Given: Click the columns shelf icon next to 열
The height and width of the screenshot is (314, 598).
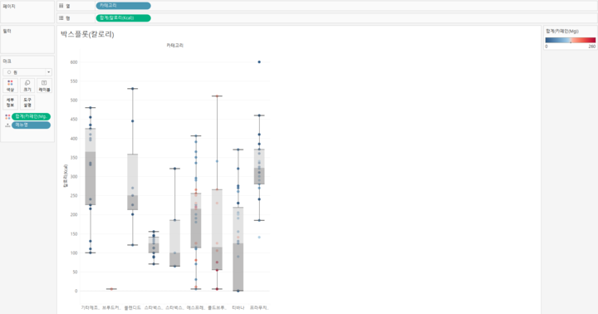Looking at the screenshot, I should tap(61, 6).
